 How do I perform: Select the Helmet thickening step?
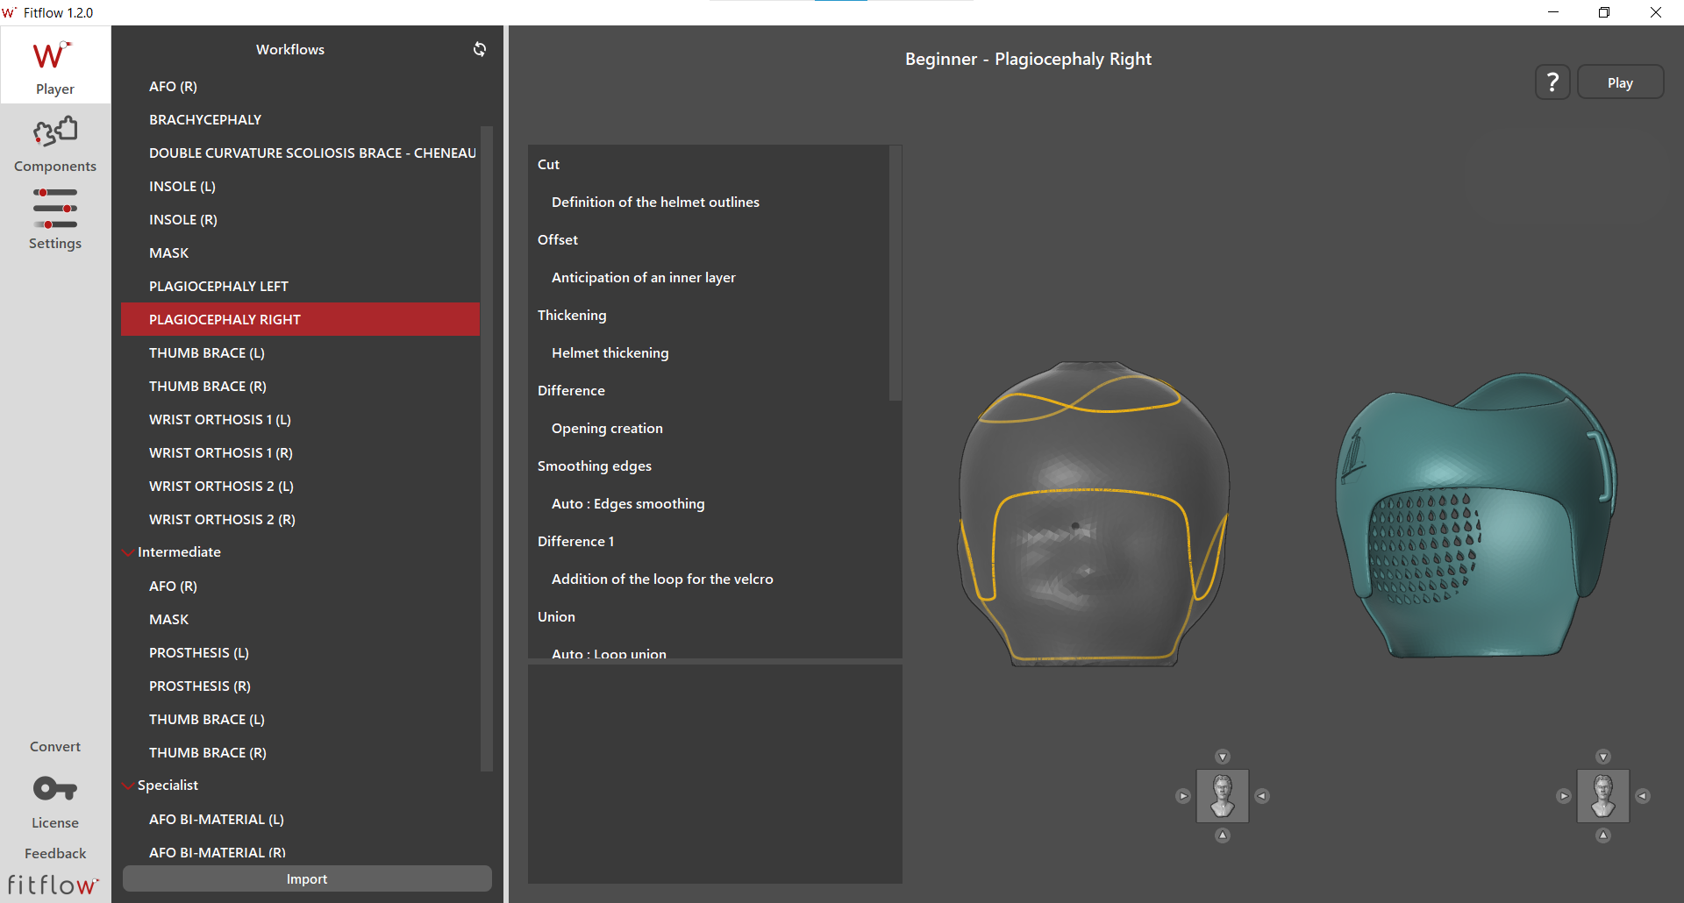click(610, 352)
